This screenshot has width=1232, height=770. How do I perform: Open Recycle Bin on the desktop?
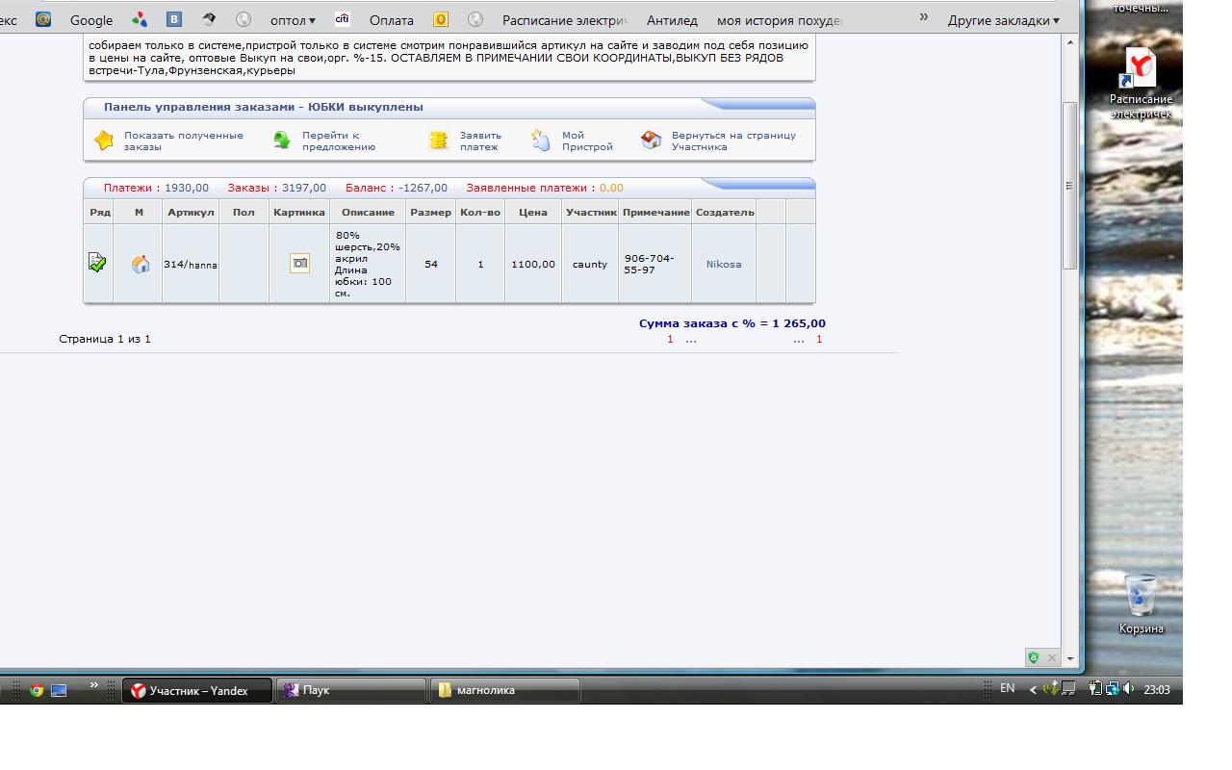[x=1141, y=597]
